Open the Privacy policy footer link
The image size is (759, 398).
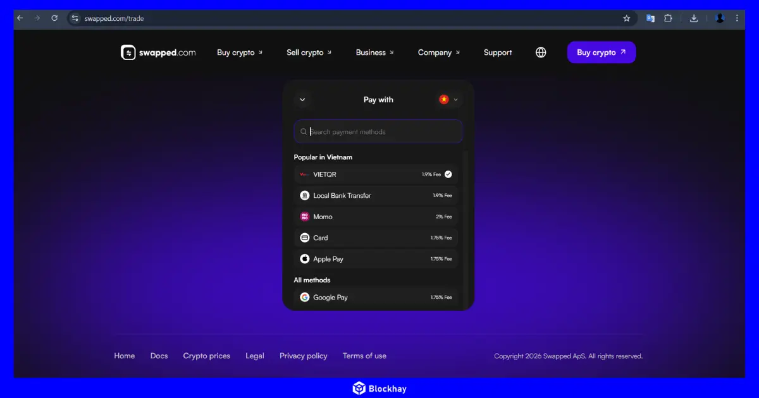click(304, 356)
